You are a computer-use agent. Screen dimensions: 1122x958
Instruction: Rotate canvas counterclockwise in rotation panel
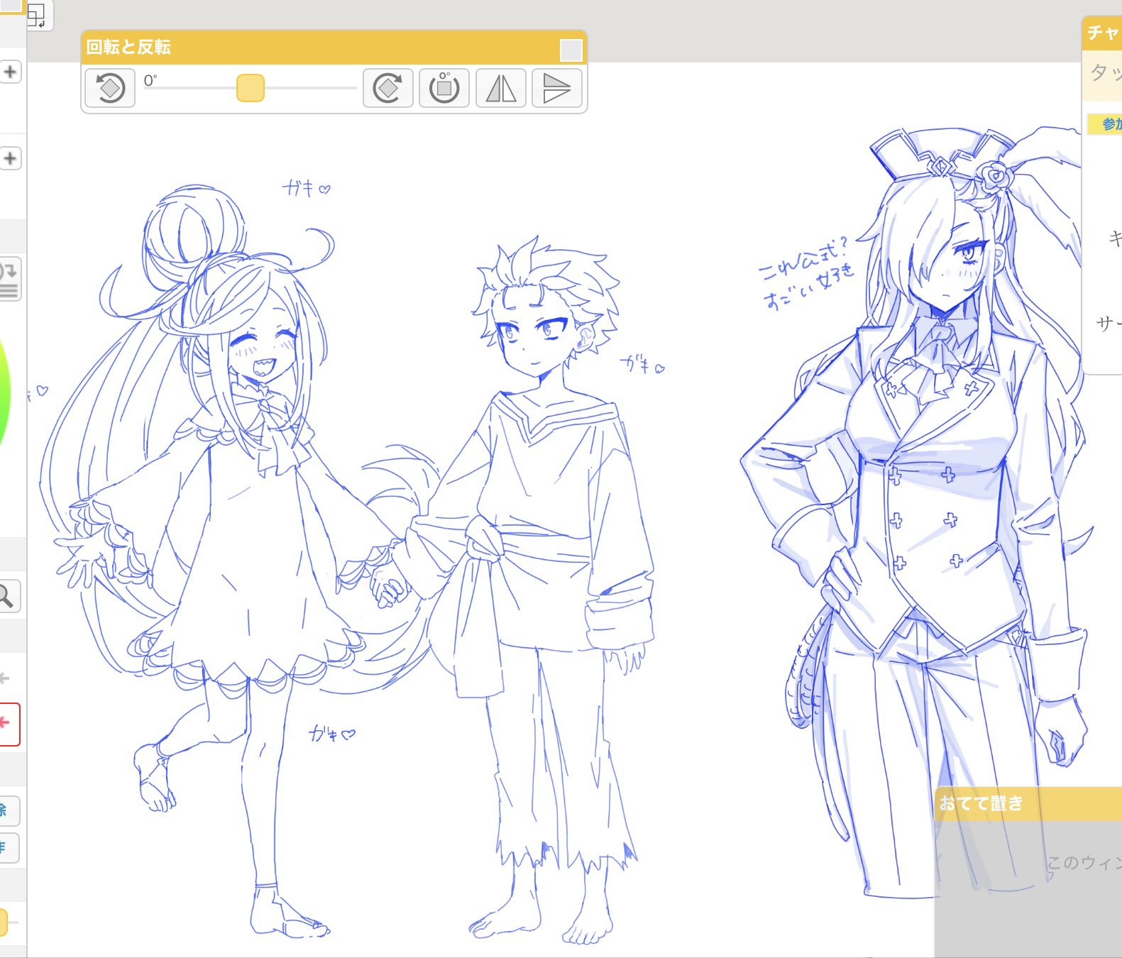(110, 89)
